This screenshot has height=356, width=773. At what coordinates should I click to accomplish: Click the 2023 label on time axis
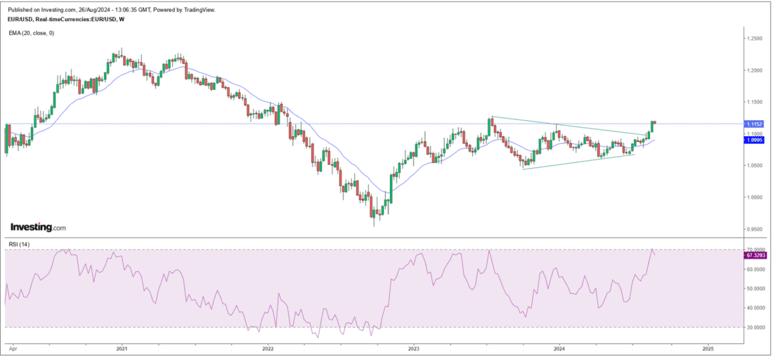point(414,348)
